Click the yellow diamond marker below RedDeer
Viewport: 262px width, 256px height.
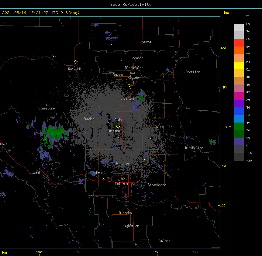129,85
